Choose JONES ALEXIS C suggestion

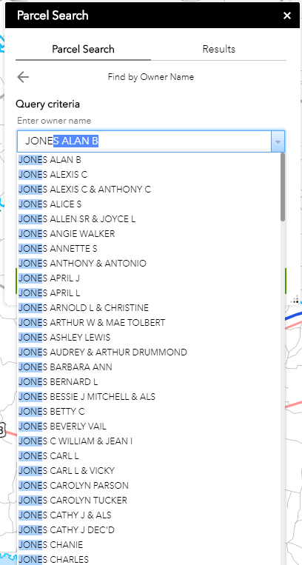click(149, 175)
